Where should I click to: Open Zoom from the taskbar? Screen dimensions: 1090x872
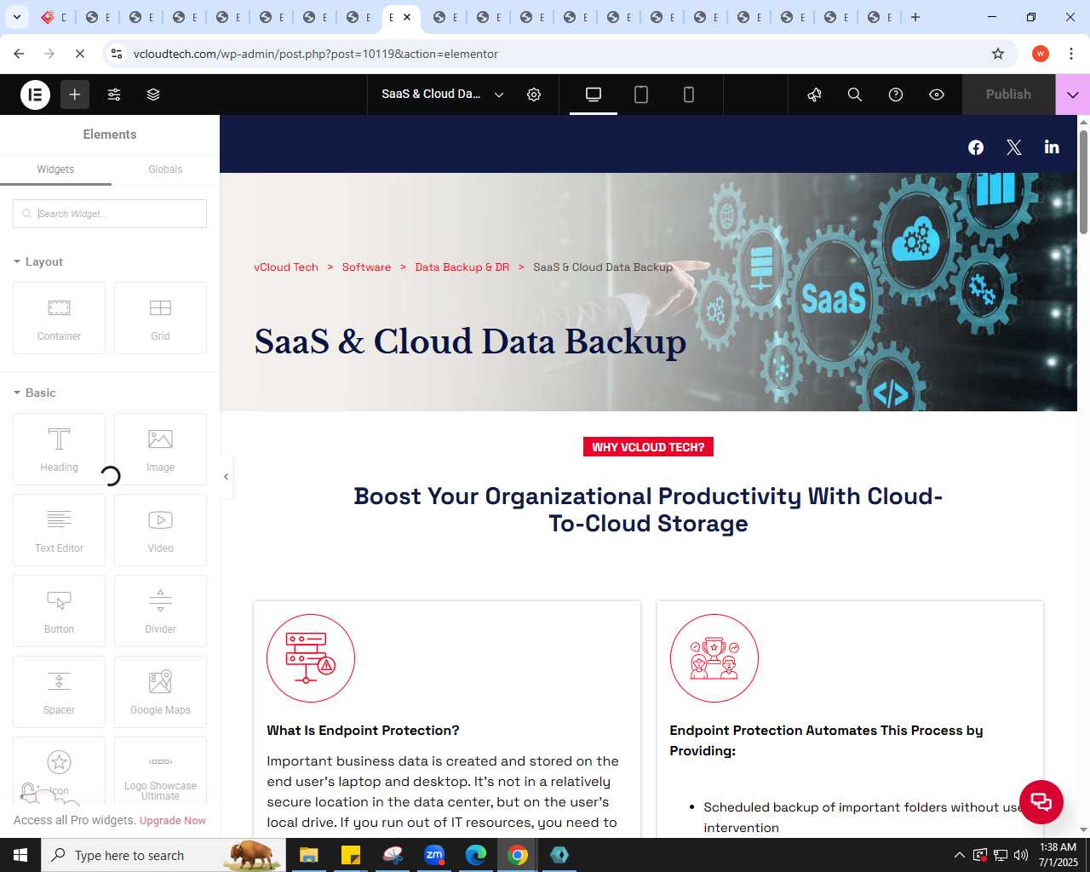434,855
